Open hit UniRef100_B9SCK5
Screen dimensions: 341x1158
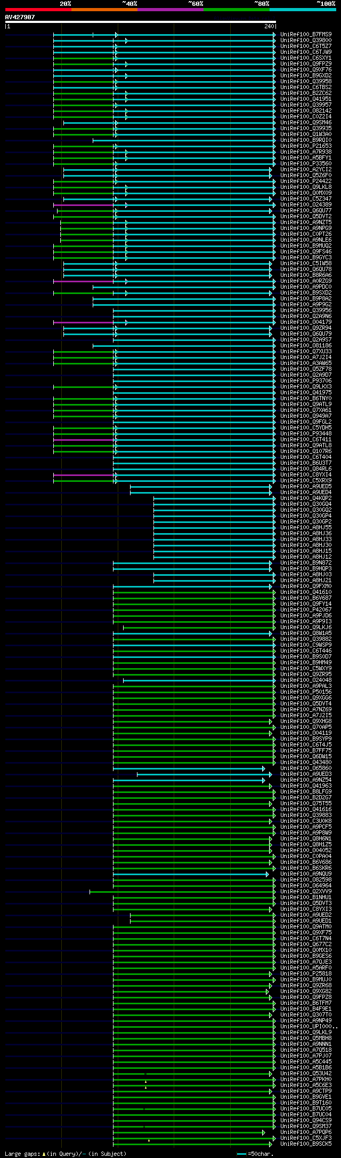pyautogui.click(x=306, y=1144)
